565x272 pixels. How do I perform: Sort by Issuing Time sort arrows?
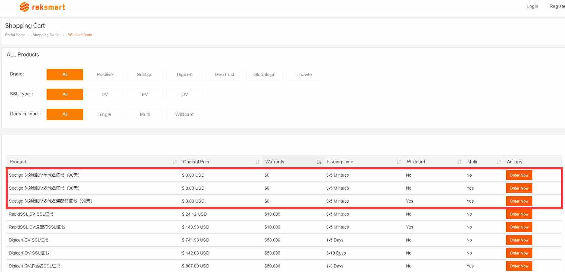point(399,162)
